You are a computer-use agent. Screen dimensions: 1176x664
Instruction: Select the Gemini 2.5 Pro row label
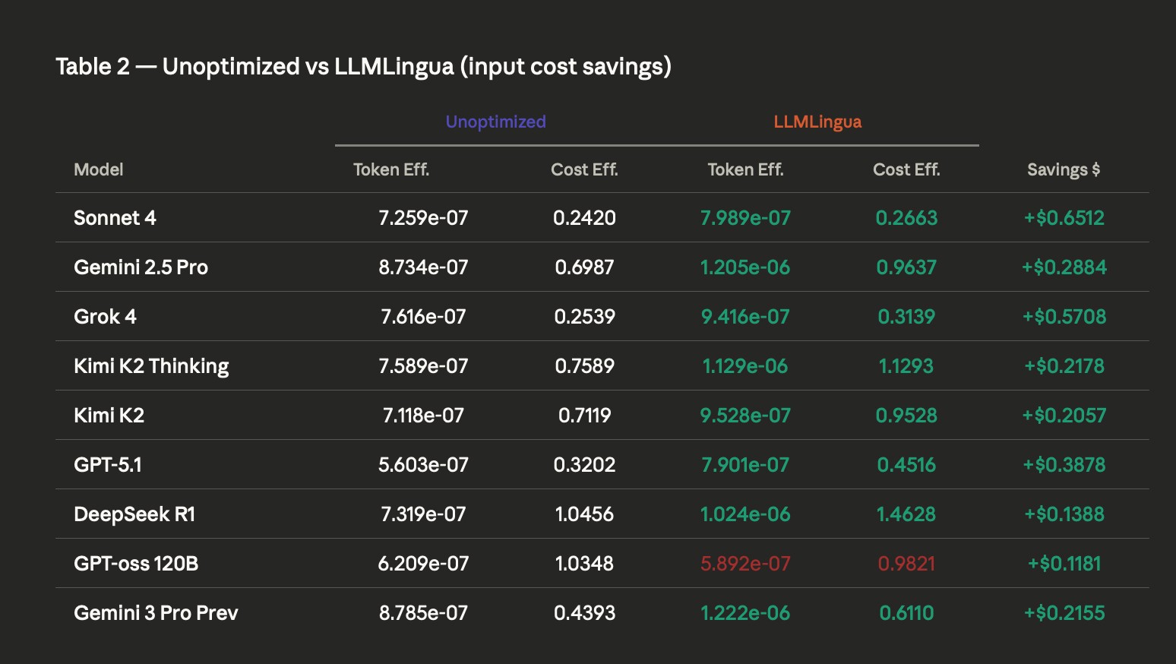point(141,267)
